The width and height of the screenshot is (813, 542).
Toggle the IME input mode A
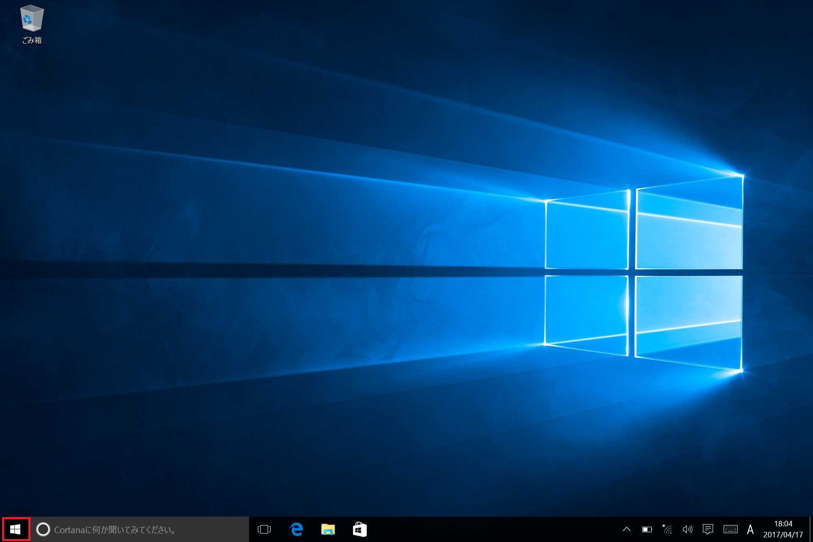750,529
